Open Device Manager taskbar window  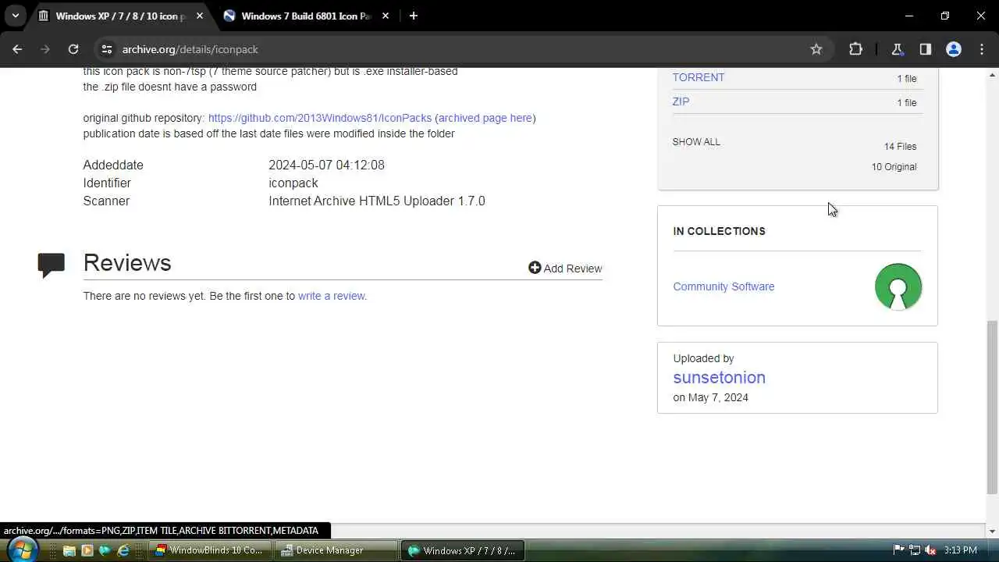pos(337,550)
